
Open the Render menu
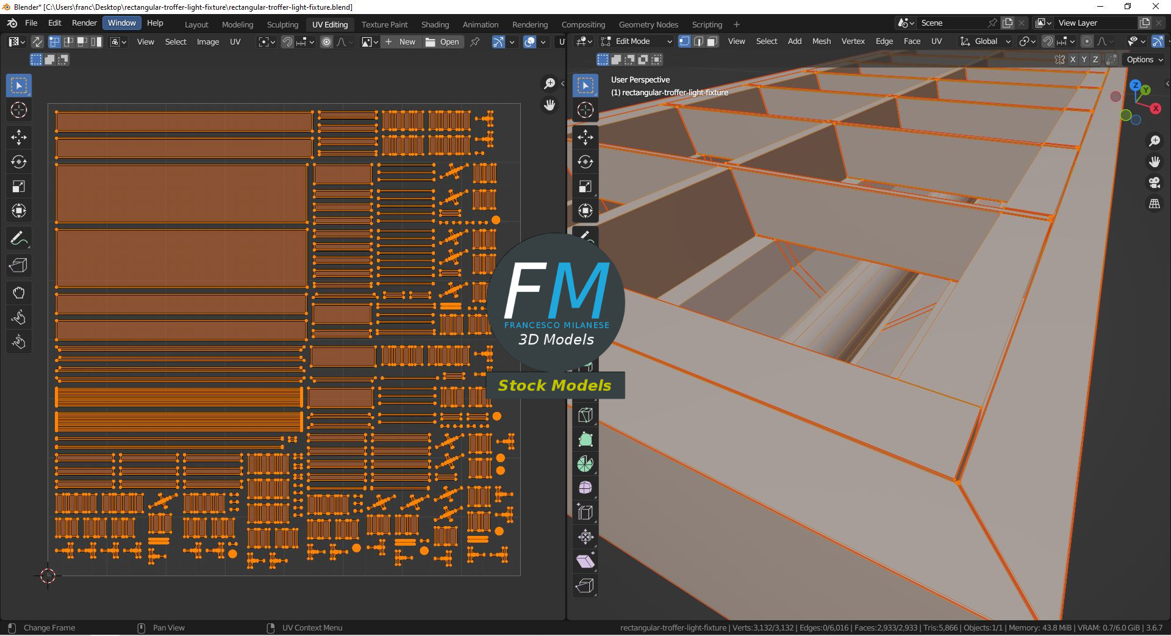[84, 23]
